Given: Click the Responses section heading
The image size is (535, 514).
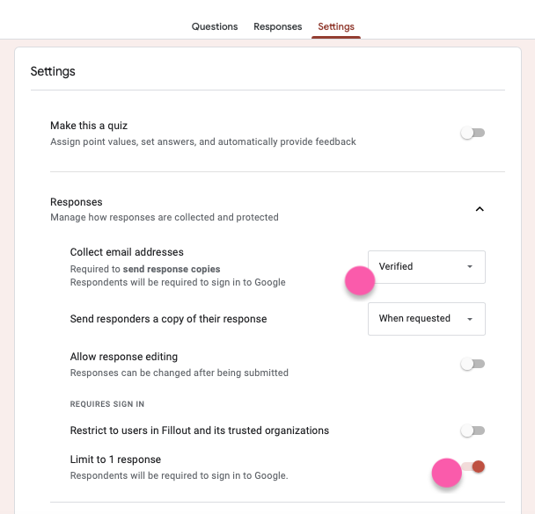Looking at the screenshot, I should click(x=77, y=202).
